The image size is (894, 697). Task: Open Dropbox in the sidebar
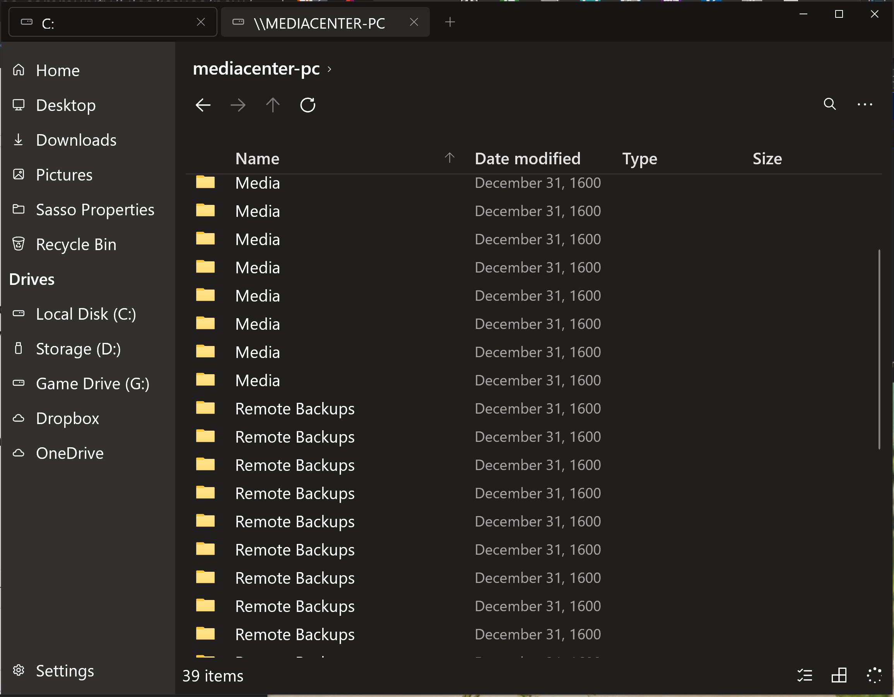(x=87, y=418)
